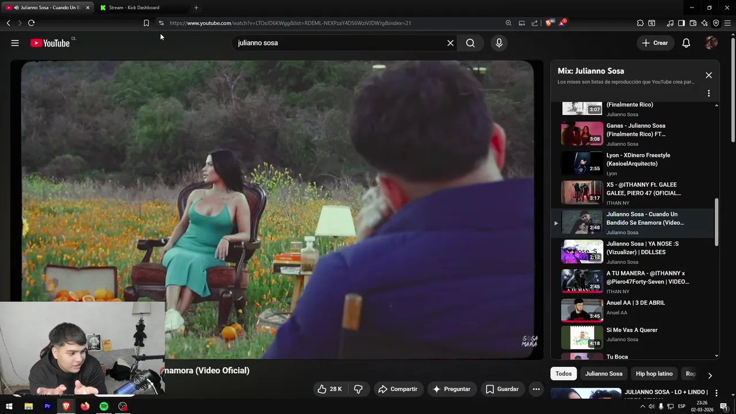This screenshot has height=414, width=736.
Task: Like the video with 28 K likes
Action: pyautogui.click(x=329, y=389)
